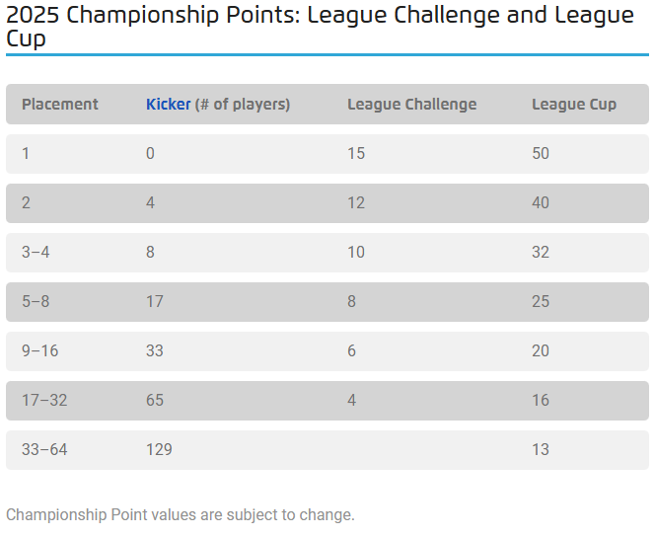Click the placement cell 5–8
The height and width of the screenshot is (537, 655).
pos(36,302)
